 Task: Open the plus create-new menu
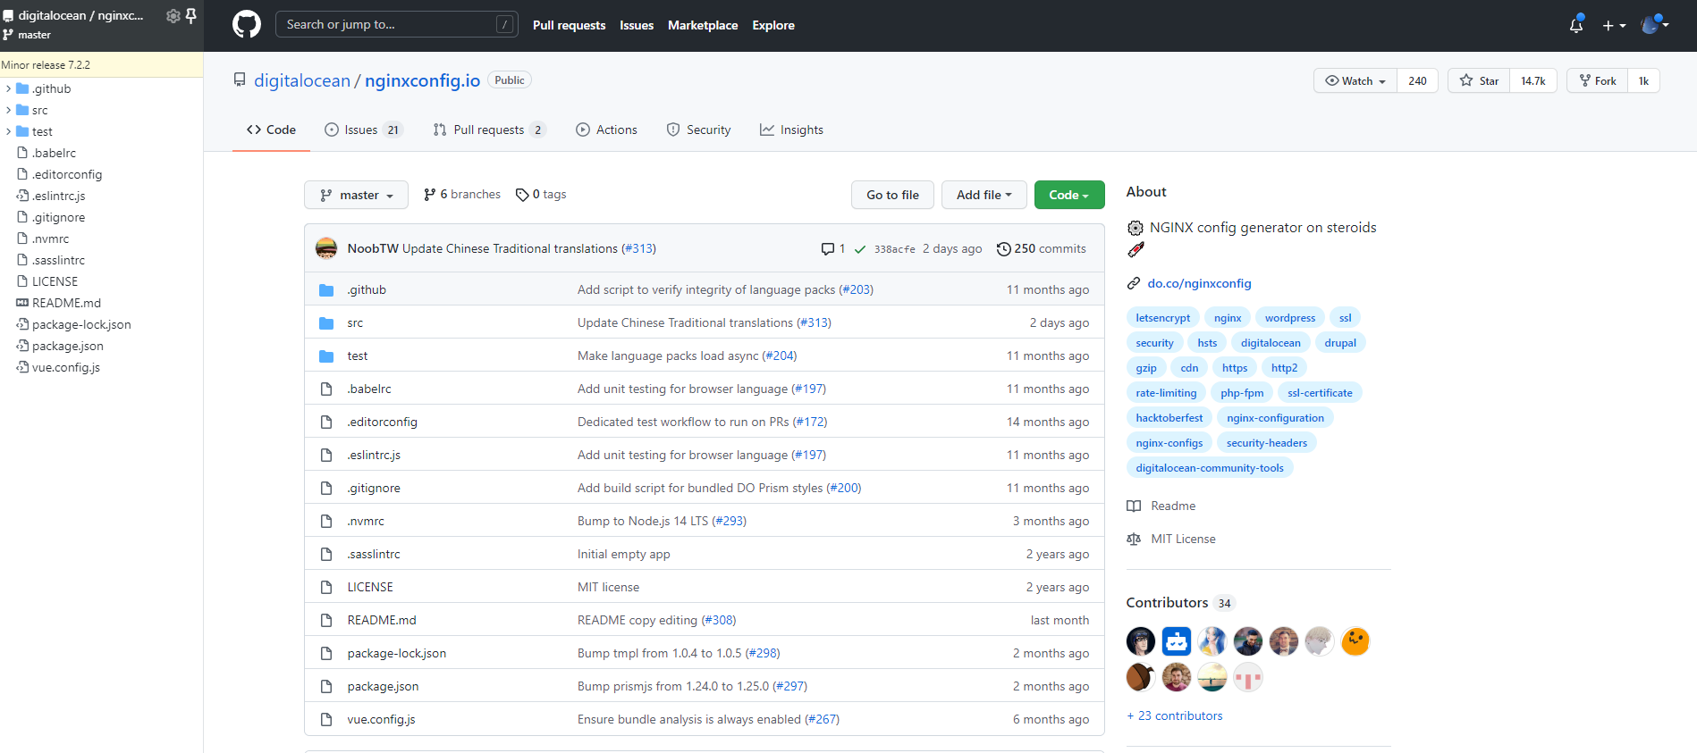1614,26
